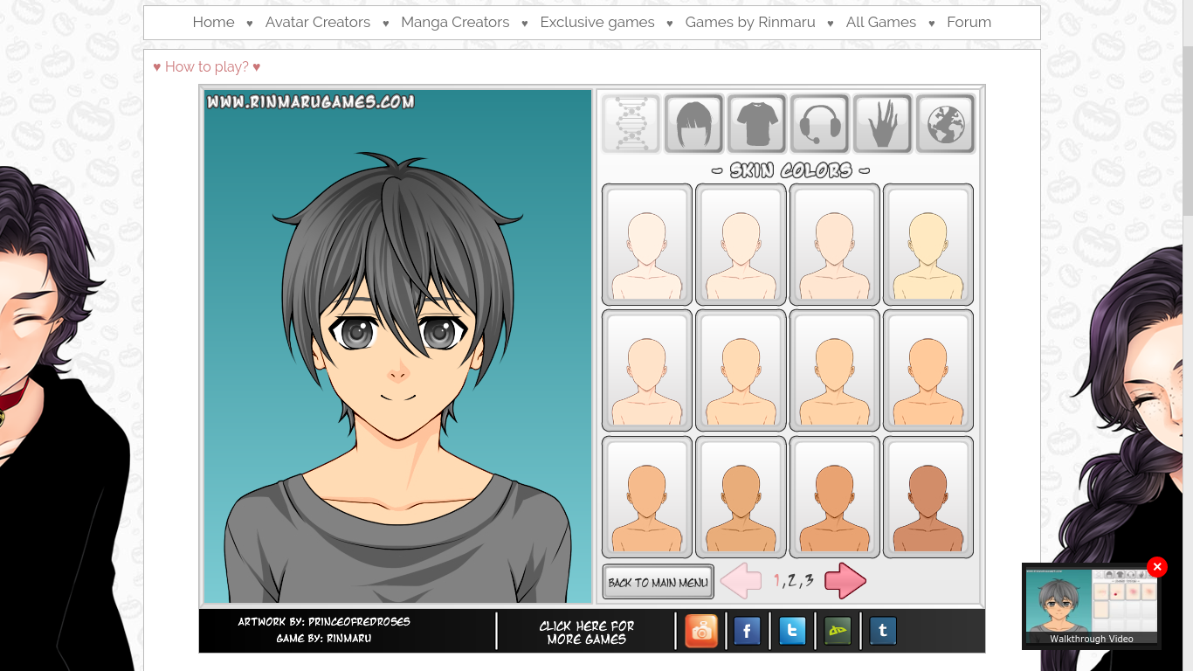The height and width of the screenshot is (671, 1193).
Task: Select third skin tone in bottom row
Action: tap(834, 497)
